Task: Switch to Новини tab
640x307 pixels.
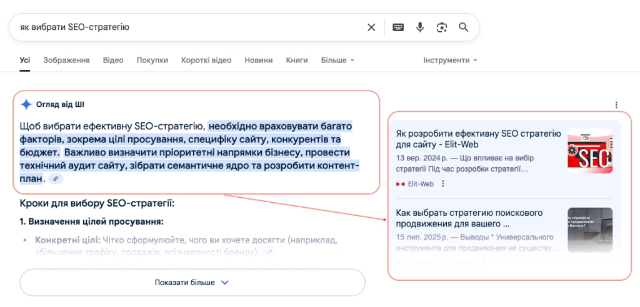Action: 259,61
